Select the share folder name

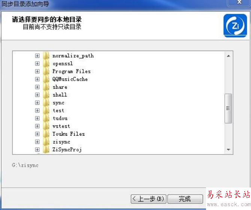60,87
